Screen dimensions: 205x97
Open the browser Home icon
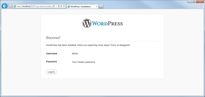click(x=193, y=6)
